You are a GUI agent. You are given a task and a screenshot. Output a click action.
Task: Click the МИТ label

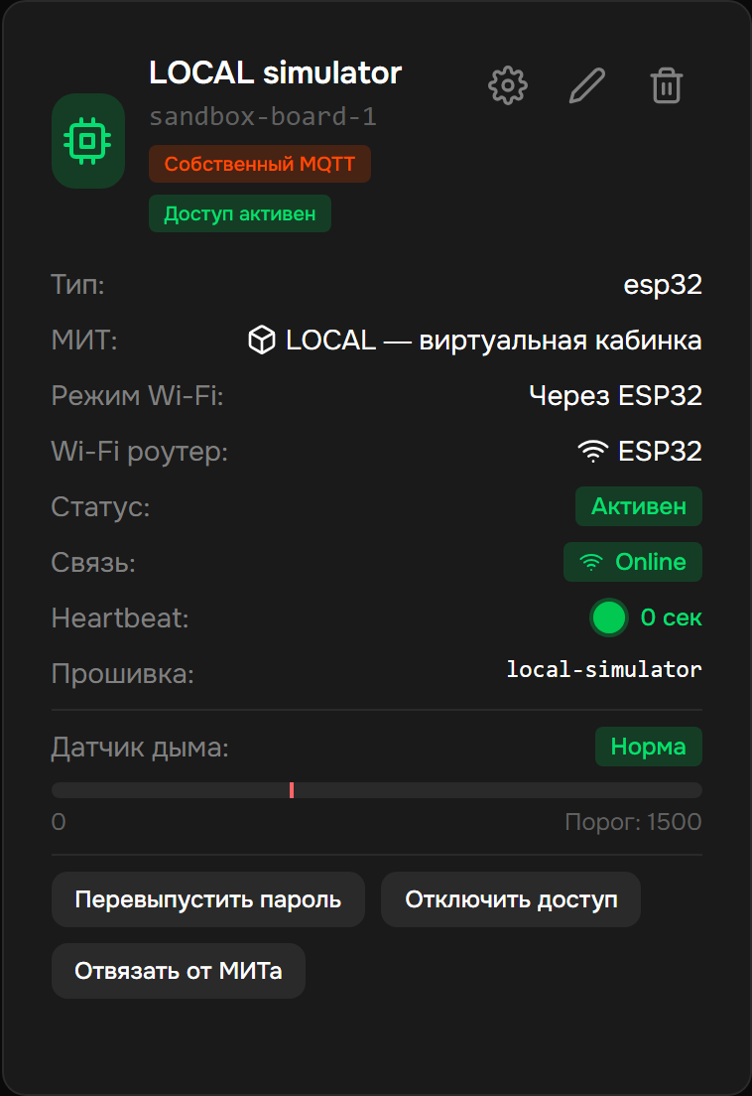coord(83,341)
